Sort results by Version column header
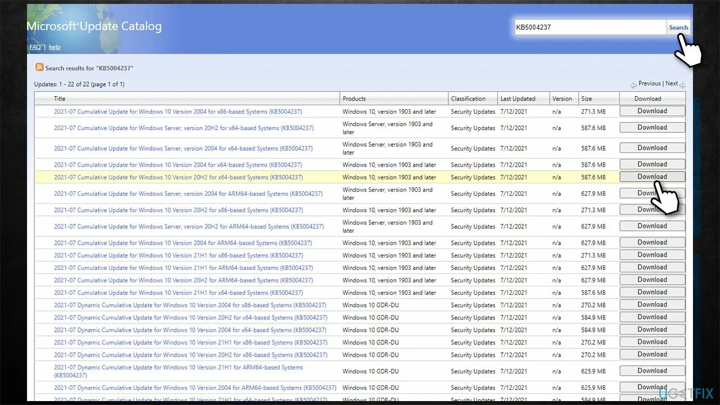 [x=562, y=98]
